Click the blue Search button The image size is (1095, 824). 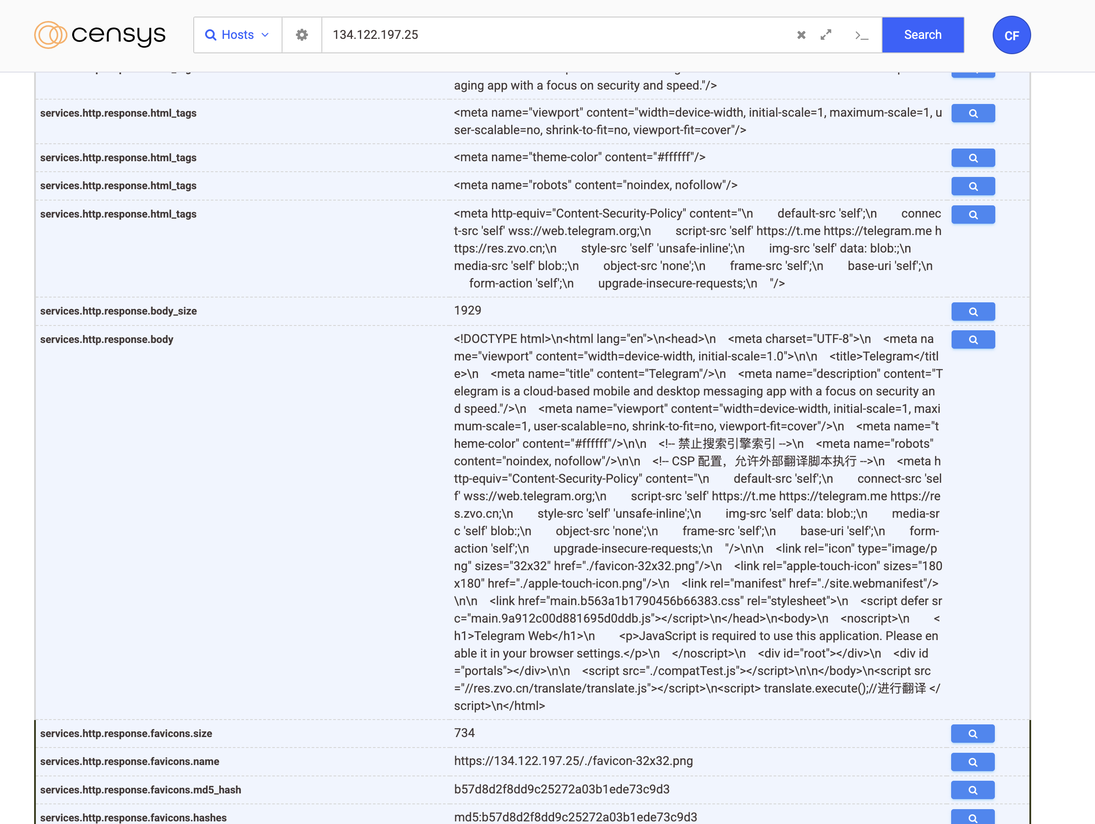[x=922, y=35]
